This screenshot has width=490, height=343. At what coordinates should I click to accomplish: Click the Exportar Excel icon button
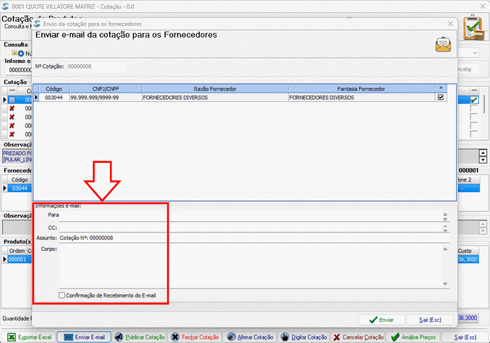(29, 337)
